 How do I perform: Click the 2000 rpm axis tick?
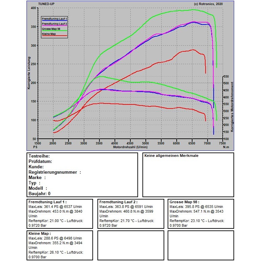(53, 143)
